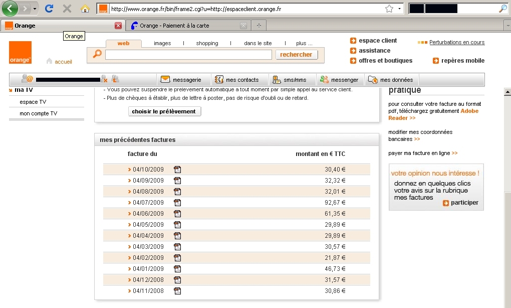Open 'sms/mms' in the toolbar
The image size is (511, 308).
[290, 80]
